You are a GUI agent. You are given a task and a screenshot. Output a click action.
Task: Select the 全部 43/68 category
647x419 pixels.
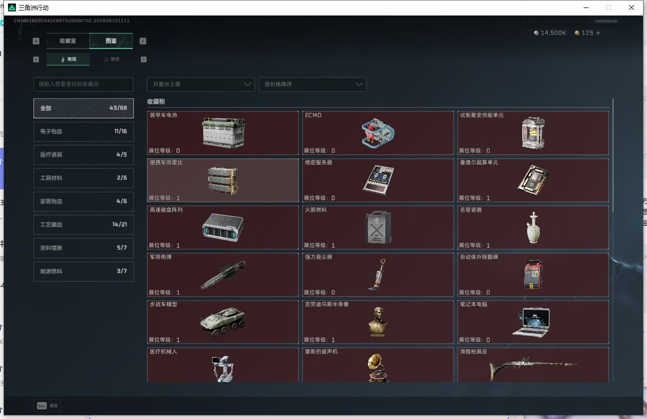coord(83,108)
